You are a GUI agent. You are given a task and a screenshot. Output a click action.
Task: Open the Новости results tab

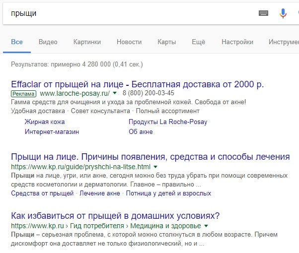(129, 42)
